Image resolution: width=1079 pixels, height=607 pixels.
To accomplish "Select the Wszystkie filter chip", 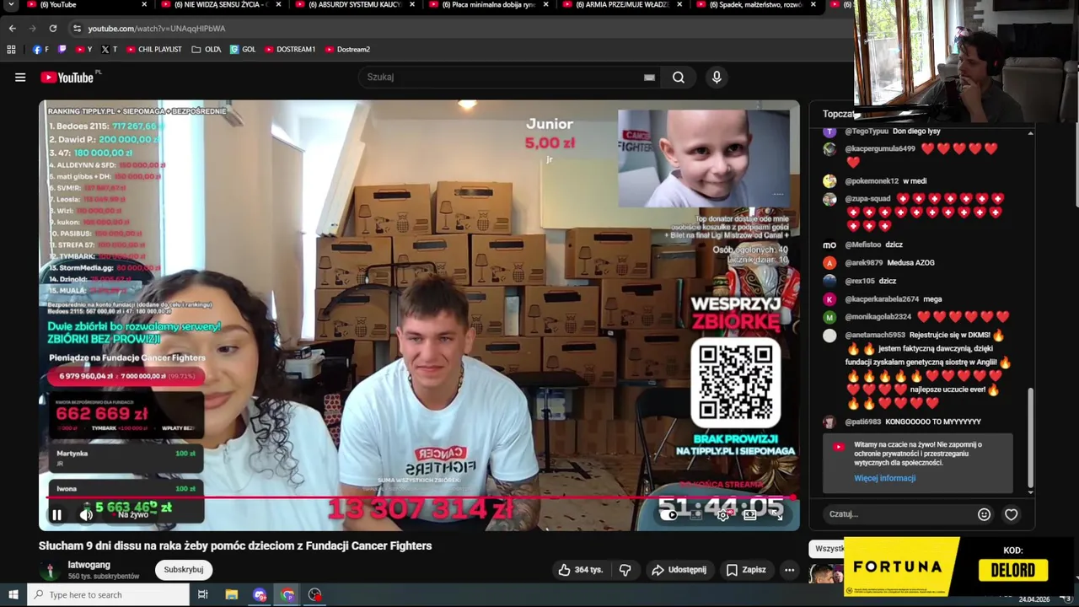I will (828, 549).
